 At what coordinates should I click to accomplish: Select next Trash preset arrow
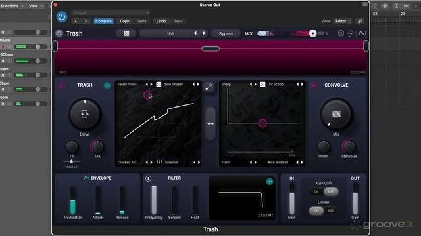click(x=204, y=33)
